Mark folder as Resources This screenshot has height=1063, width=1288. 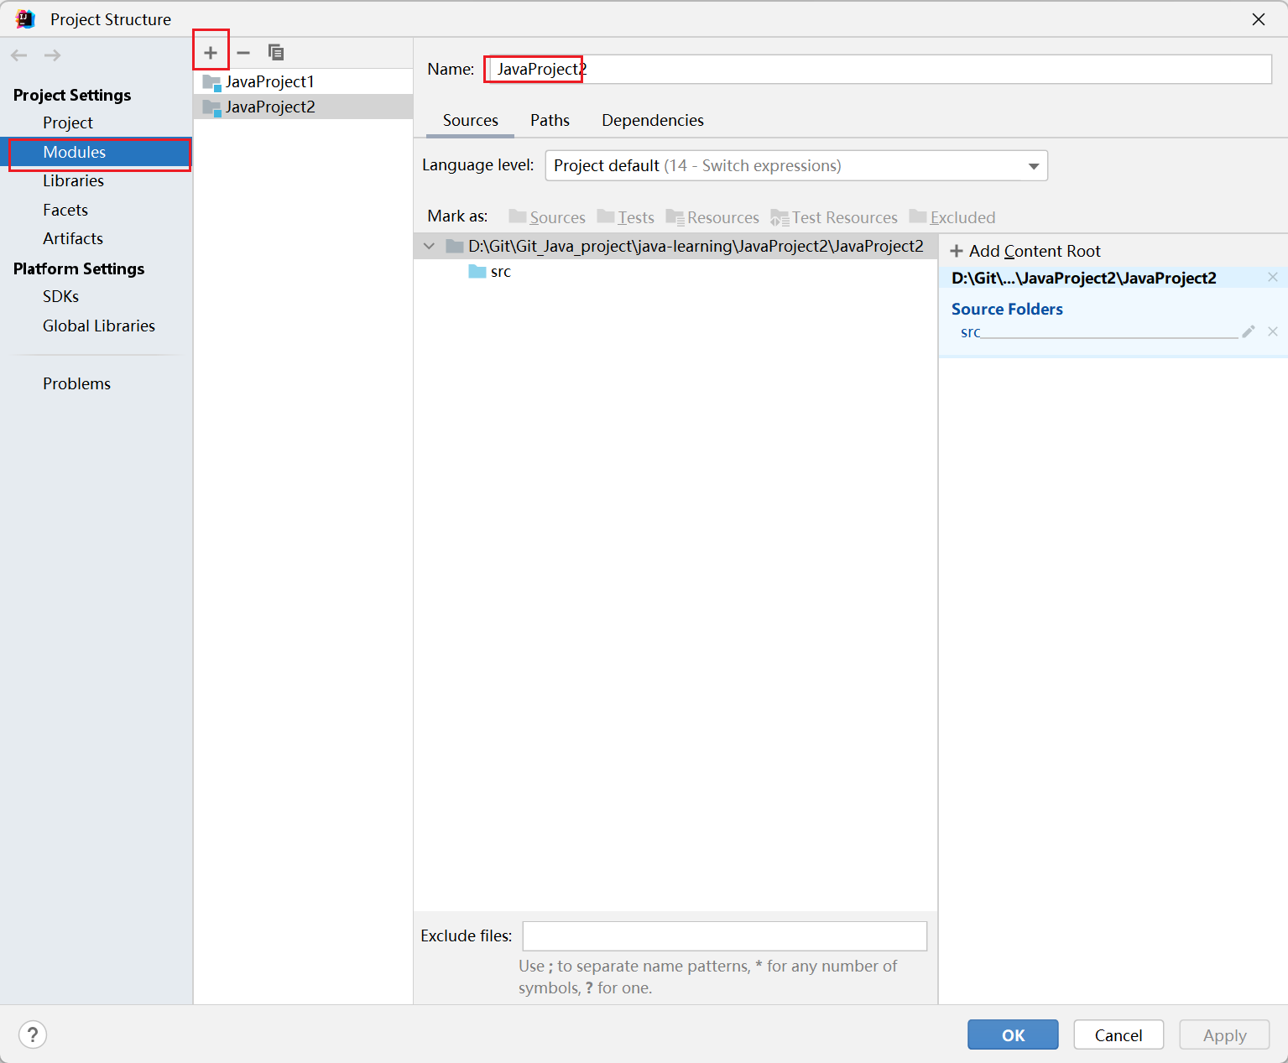pos(712,217)
